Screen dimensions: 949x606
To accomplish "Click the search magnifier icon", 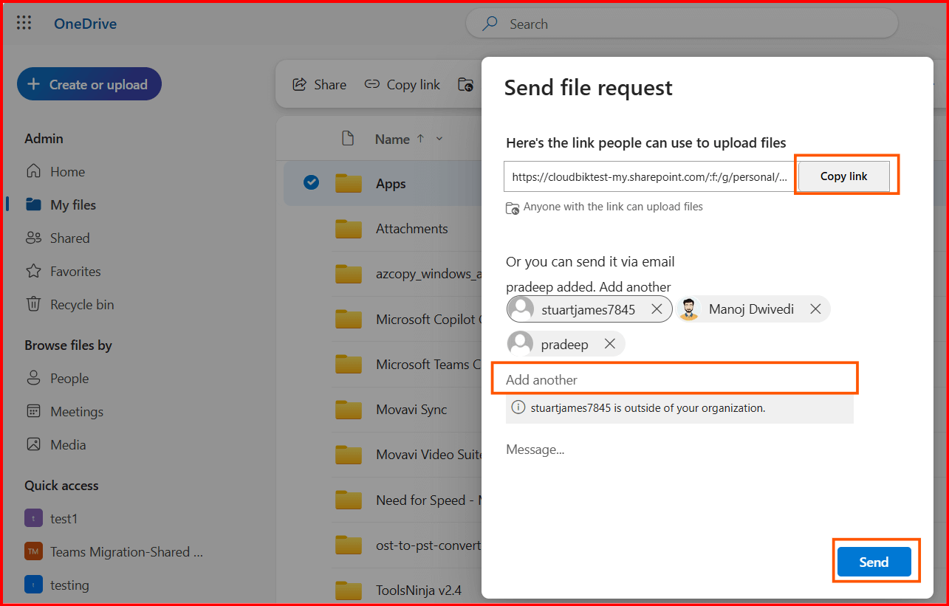I will click(490, 24).
